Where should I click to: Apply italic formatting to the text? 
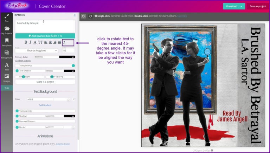(30, 42)
